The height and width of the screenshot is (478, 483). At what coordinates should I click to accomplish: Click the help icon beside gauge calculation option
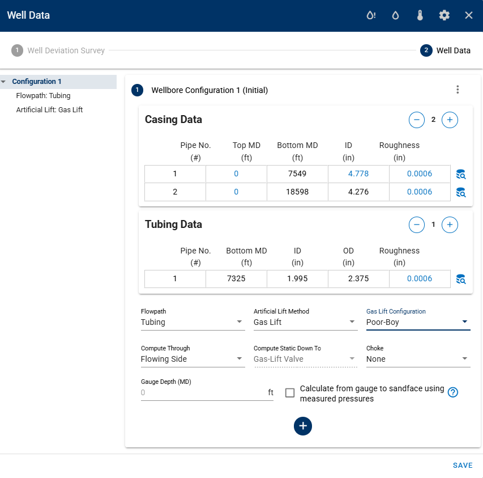pos(452,392)
